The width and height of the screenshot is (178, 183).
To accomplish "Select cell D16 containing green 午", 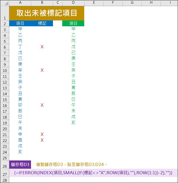I will 73,105.
